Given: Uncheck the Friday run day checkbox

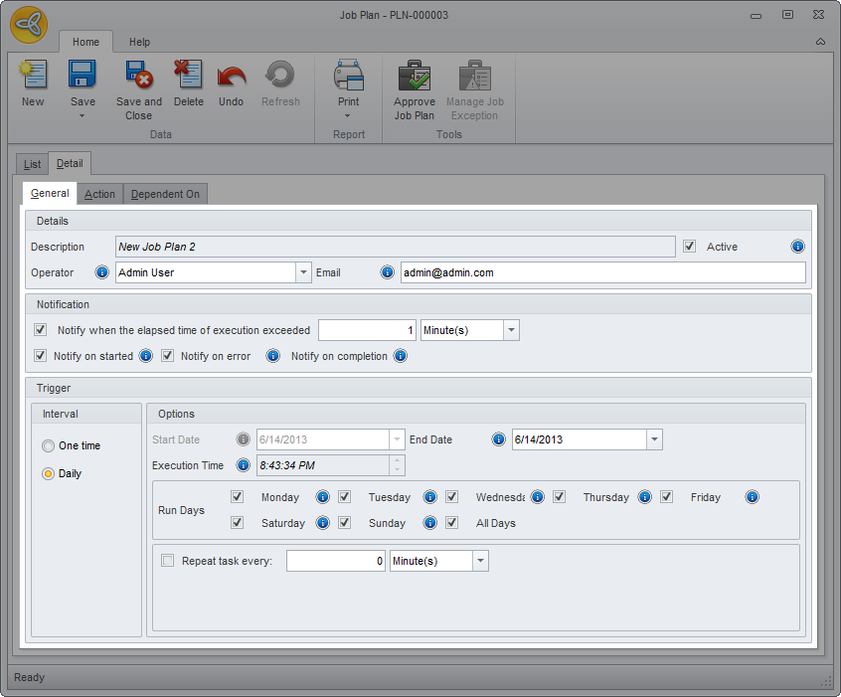Looking at the screenshot, I should (x=666, y=496).
